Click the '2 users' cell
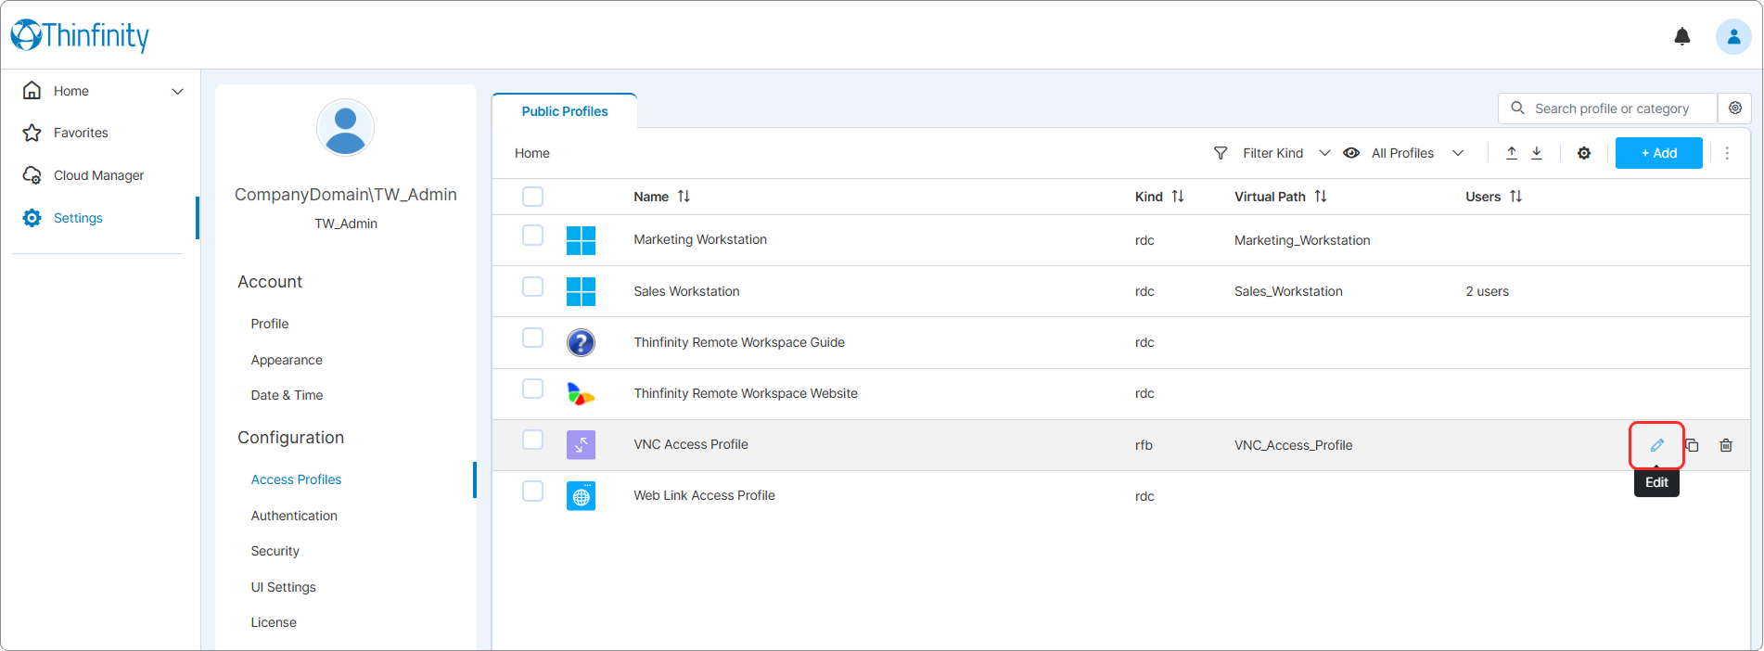 (1487, 291)
